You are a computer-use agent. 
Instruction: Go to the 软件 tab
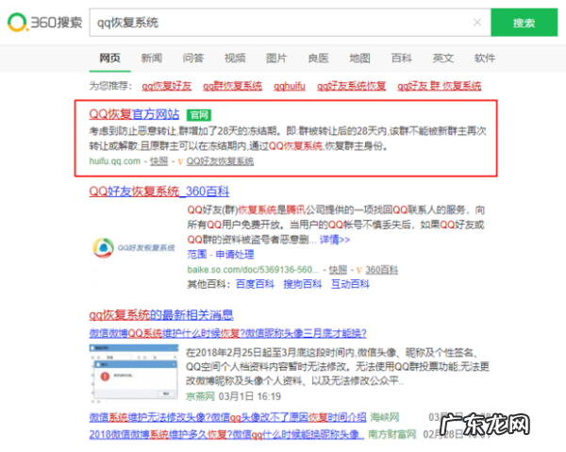click(x=485, y=58)
